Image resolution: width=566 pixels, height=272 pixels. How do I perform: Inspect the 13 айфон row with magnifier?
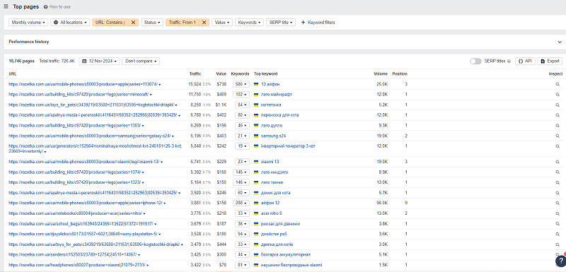(558, 84)
